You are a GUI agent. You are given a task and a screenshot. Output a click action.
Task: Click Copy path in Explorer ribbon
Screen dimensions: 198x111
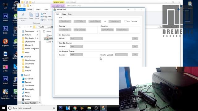(46, 17)
